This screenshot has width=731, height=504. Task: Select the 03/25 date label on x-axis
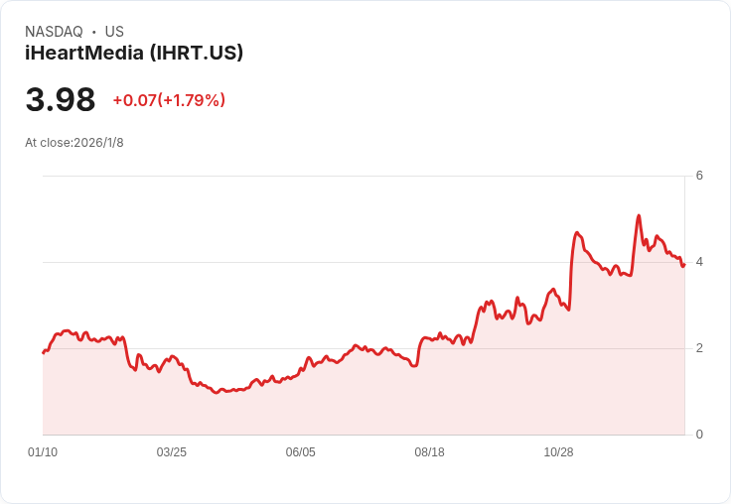coord(171,452)
